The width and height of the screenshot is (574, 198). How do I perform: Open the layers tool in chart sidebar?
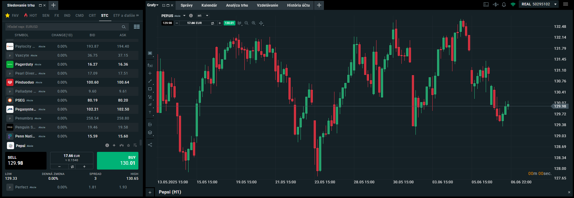click(x=150, y=133)
